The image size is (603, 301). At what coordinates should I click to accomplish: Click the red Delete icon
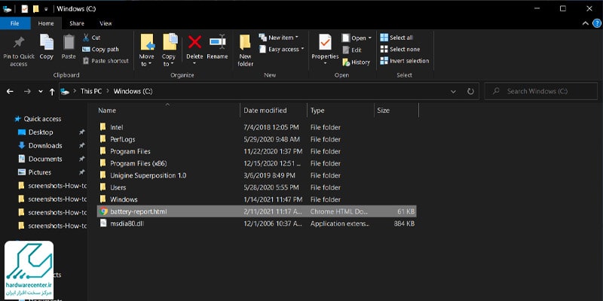(195, 42)
